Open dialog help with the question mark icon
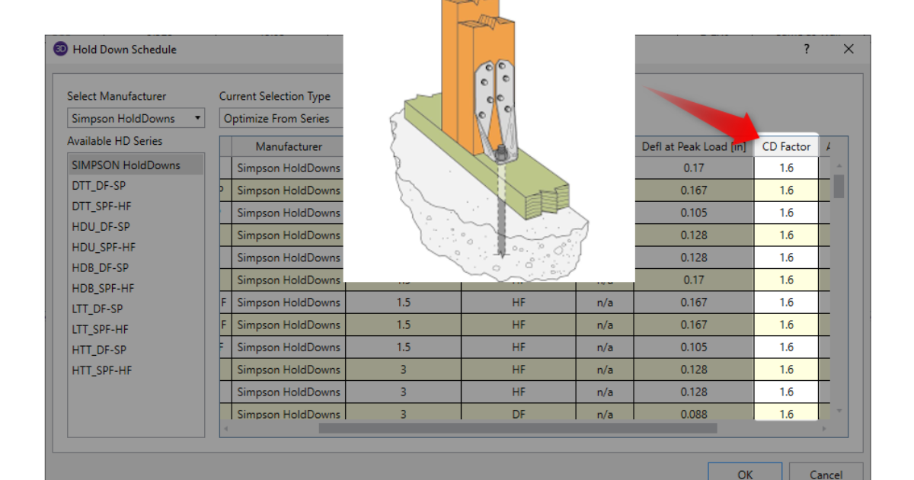914x480 pixels. (x=806, y=49)
